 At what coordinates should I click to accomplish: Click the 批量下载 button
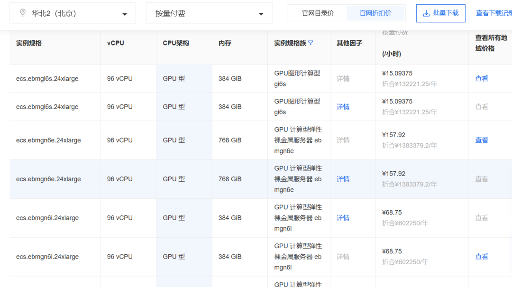pos(440,13)
